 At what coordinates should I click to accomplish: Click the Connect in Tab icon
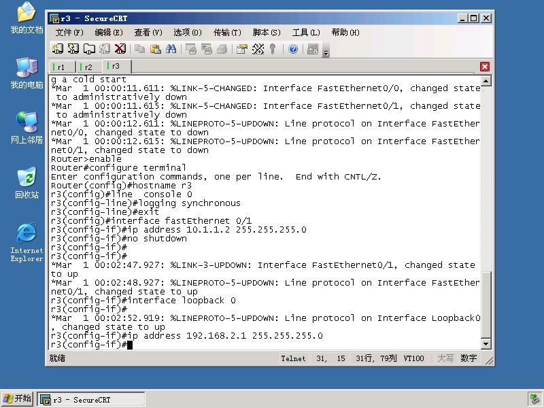click(89, 49)
